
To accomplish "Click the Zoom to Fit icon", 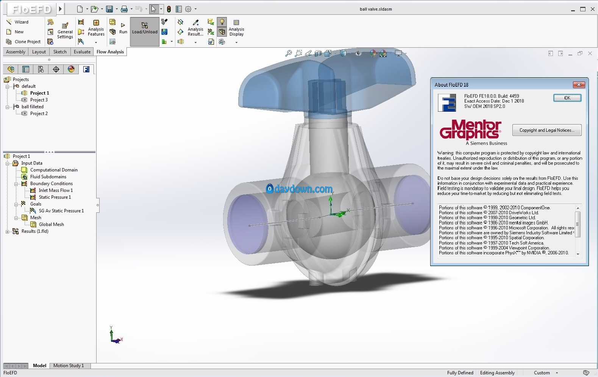I will [x=289, y=53].
